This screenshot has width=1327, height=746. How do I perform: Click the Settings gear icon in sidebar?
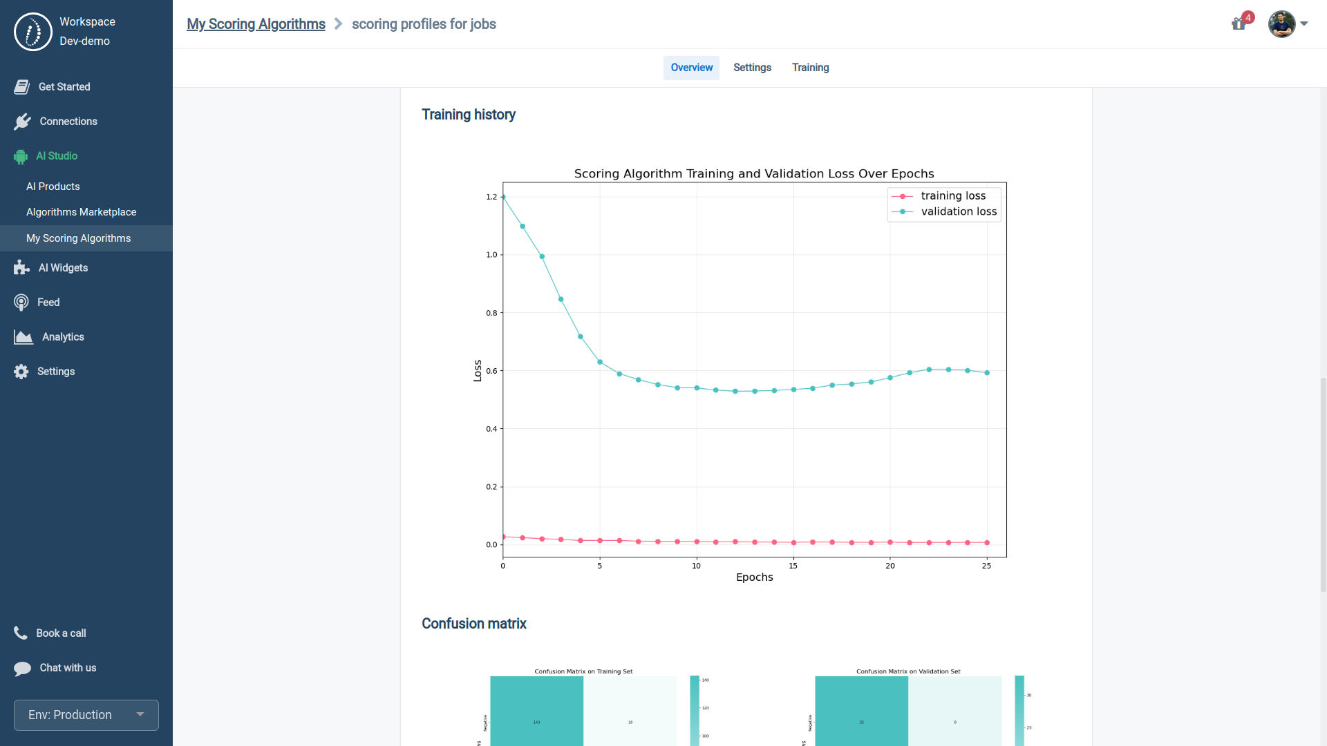pos(21,372)
